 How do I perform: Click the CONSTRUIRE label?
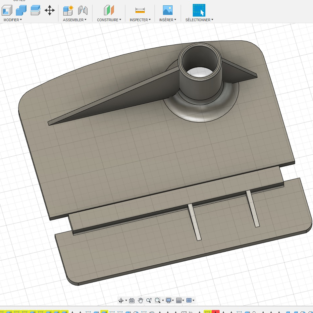click(x=108, y=20)
